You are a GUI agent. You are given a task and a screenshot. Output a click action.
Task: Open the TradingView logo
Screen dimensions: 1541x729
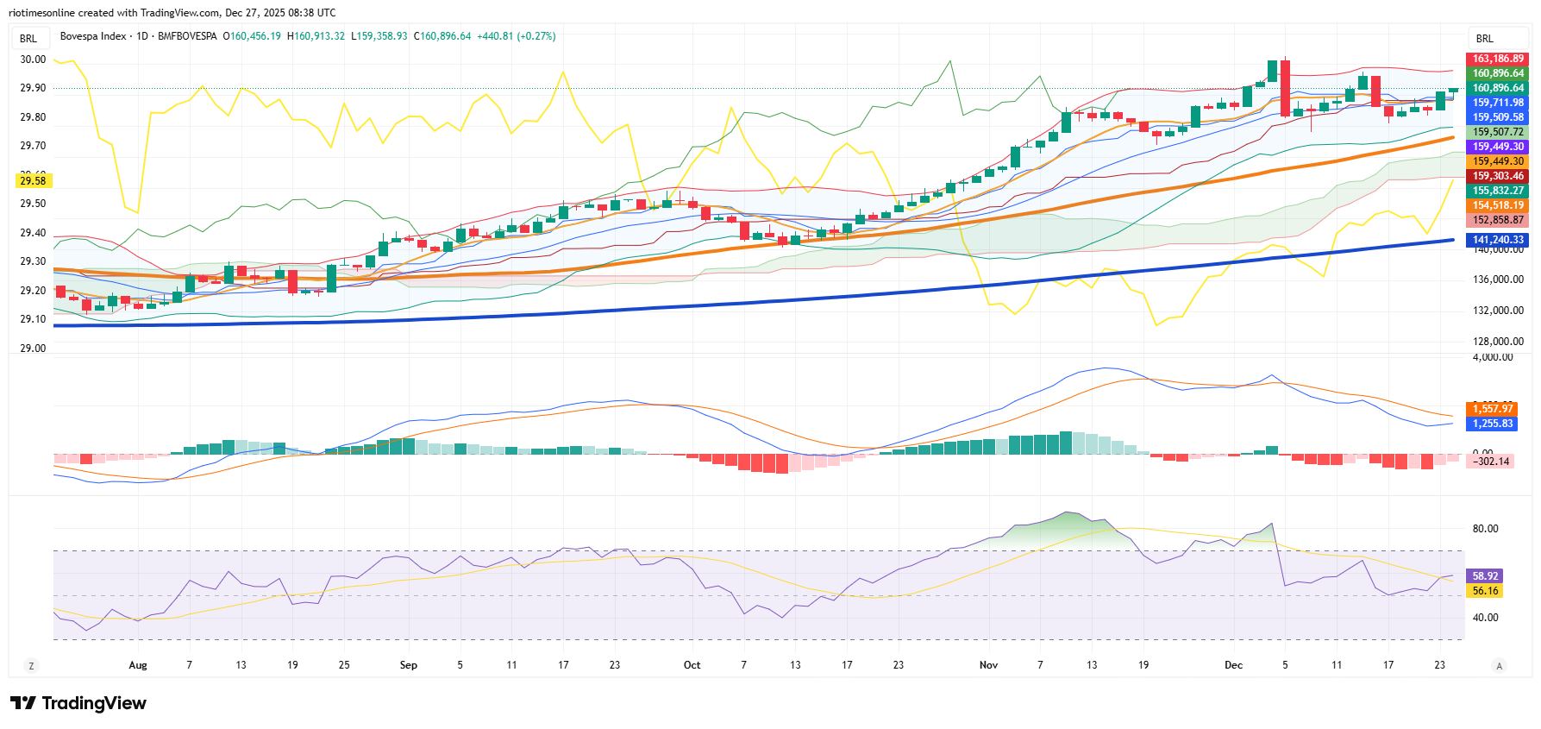tap(78, 703)
